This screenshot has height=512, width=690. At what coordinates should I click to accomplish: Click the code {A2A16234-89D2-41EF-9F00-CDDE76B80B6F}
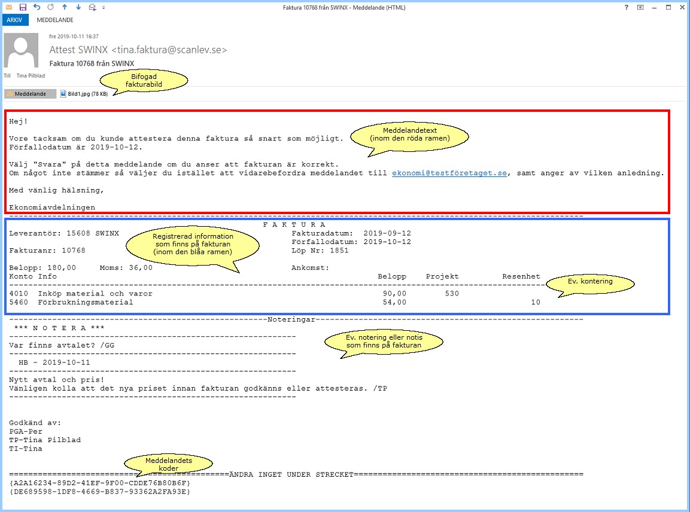99,483
